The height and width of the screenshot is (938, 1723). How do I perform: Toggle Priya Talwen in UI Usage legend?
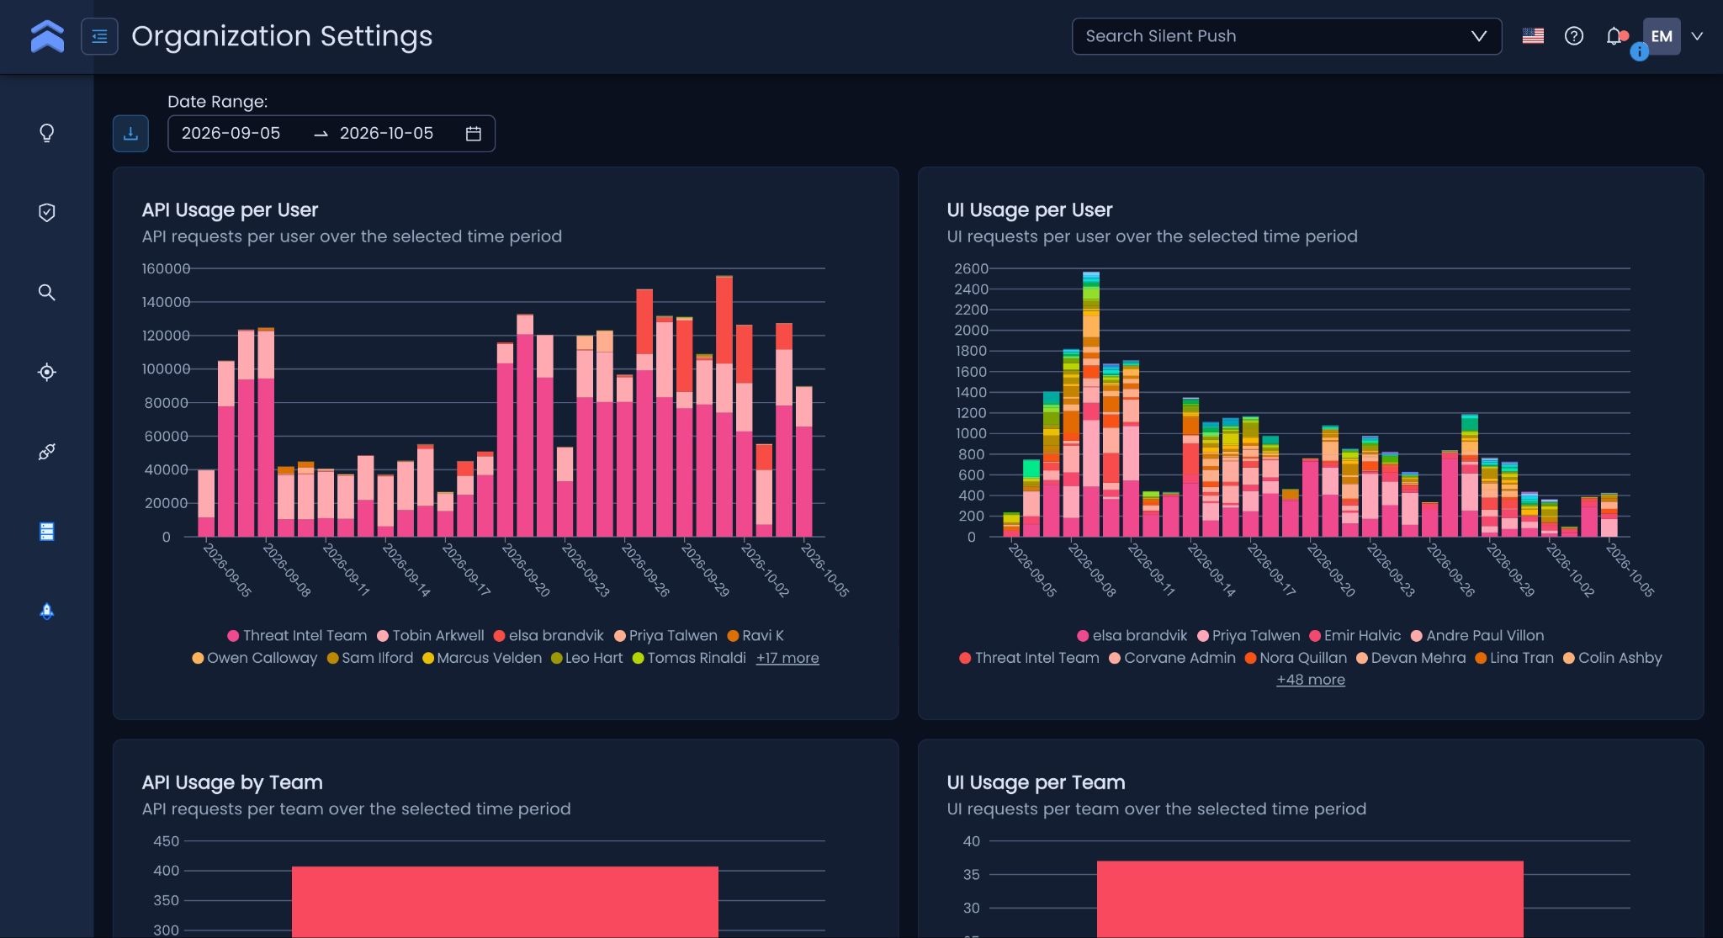click(1249, 636)
